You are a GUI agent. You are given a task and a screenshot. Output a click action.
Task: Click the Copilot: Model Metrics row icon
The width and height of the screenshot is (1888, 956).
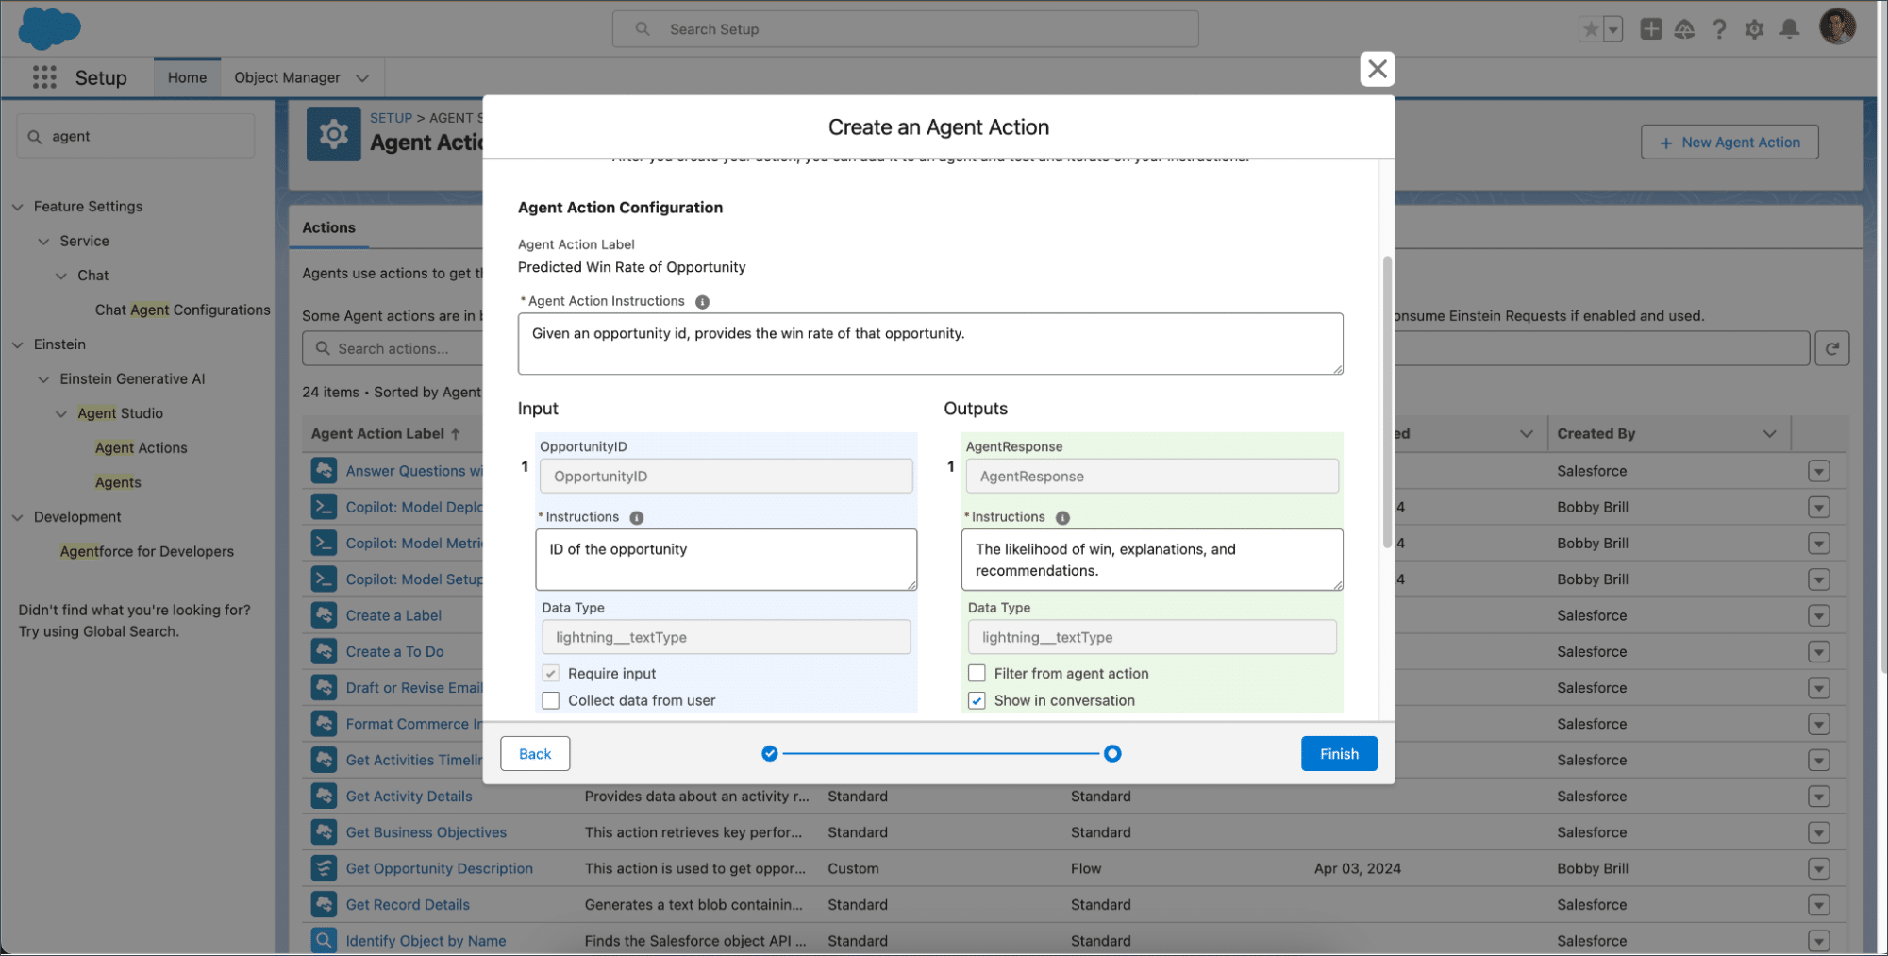click(x=324, y=543)
